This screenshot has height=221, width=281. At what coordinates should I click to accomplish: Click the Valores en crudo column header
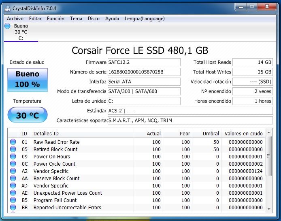pyautogui.click(x=243, y=133)
